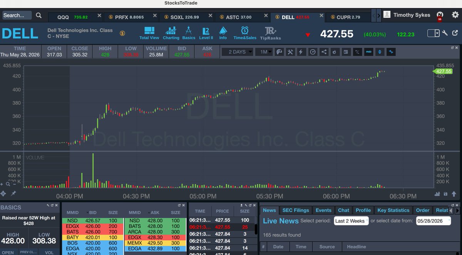Click the Search input field
462x255 pixels.
[17, 15]
